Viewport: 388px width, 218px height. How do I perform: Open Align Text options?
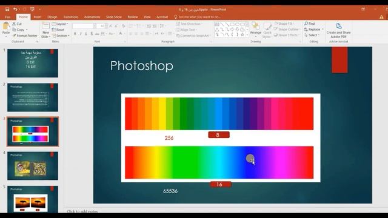point(187,30)
